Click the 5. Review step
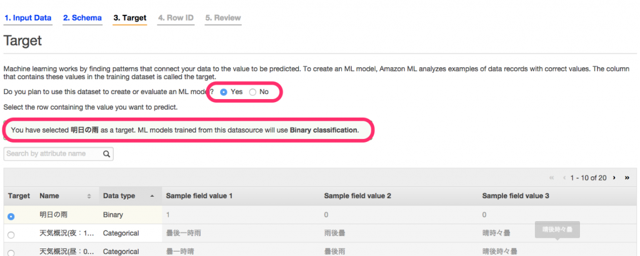This screenshot has height=256, width=640. [223, 18]
